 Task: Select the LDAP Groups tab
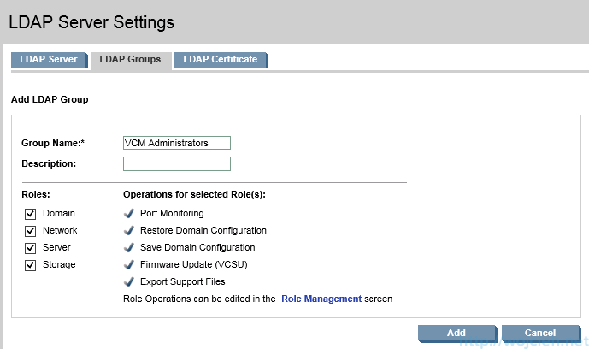130,60
